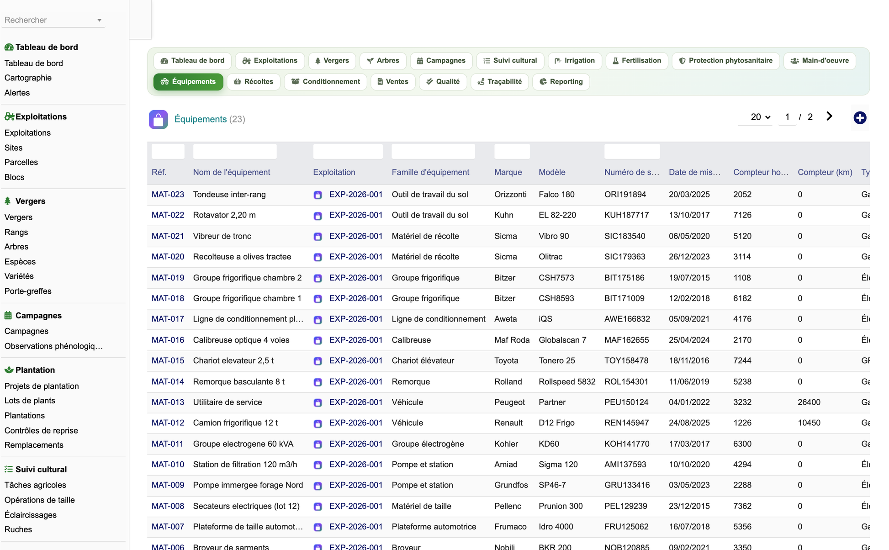Click the Réf. column filter field
This screenshot has height=550, width=889.
point(168,151)
